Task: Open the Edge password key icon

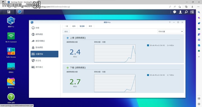Action: tap(170, 7)
